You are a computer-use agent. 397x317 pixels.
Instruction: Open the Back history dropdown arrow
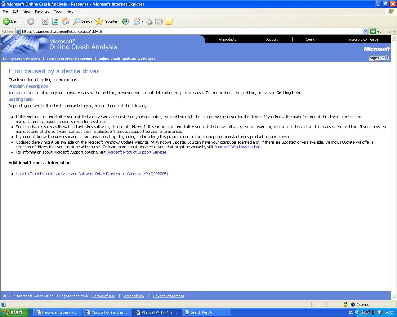tap(22, 21)
